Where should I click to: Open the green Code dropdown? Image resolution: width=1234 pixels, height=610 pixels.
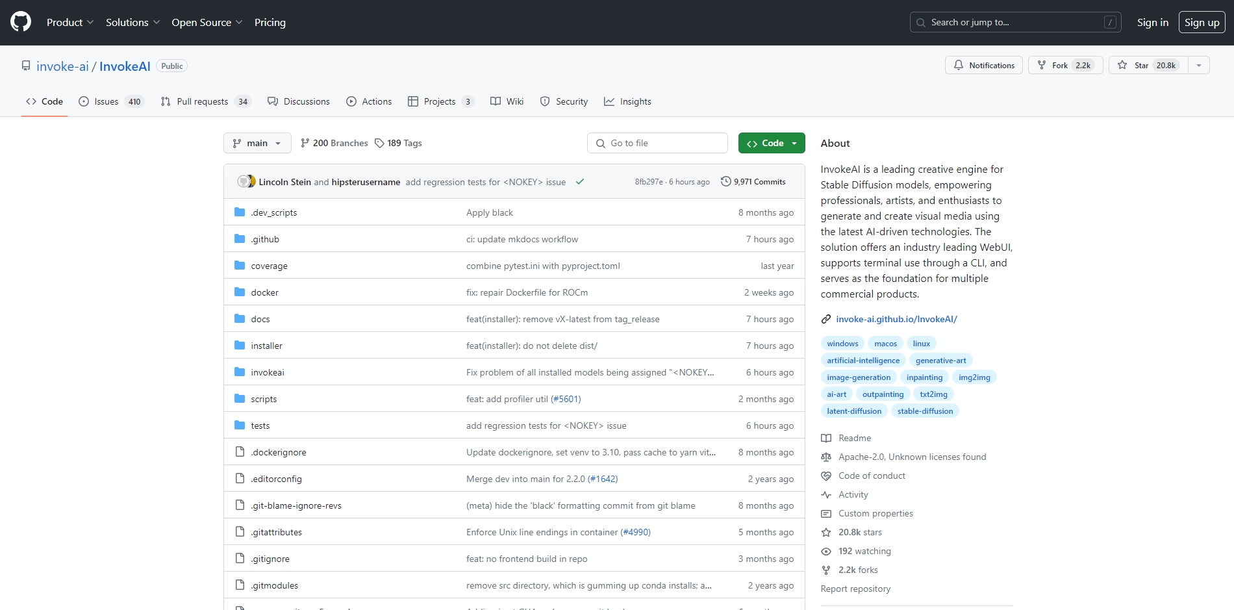(x=772, y=143)
